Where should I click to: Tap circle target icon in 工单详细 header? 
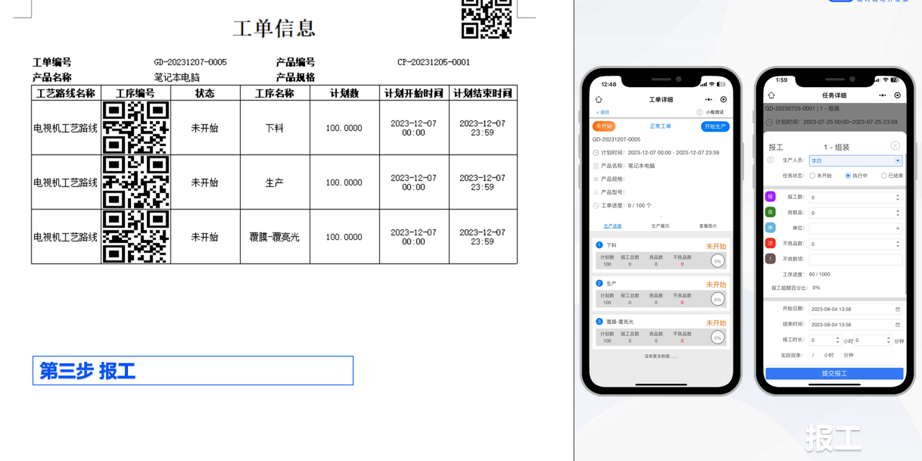pos(724,99)
